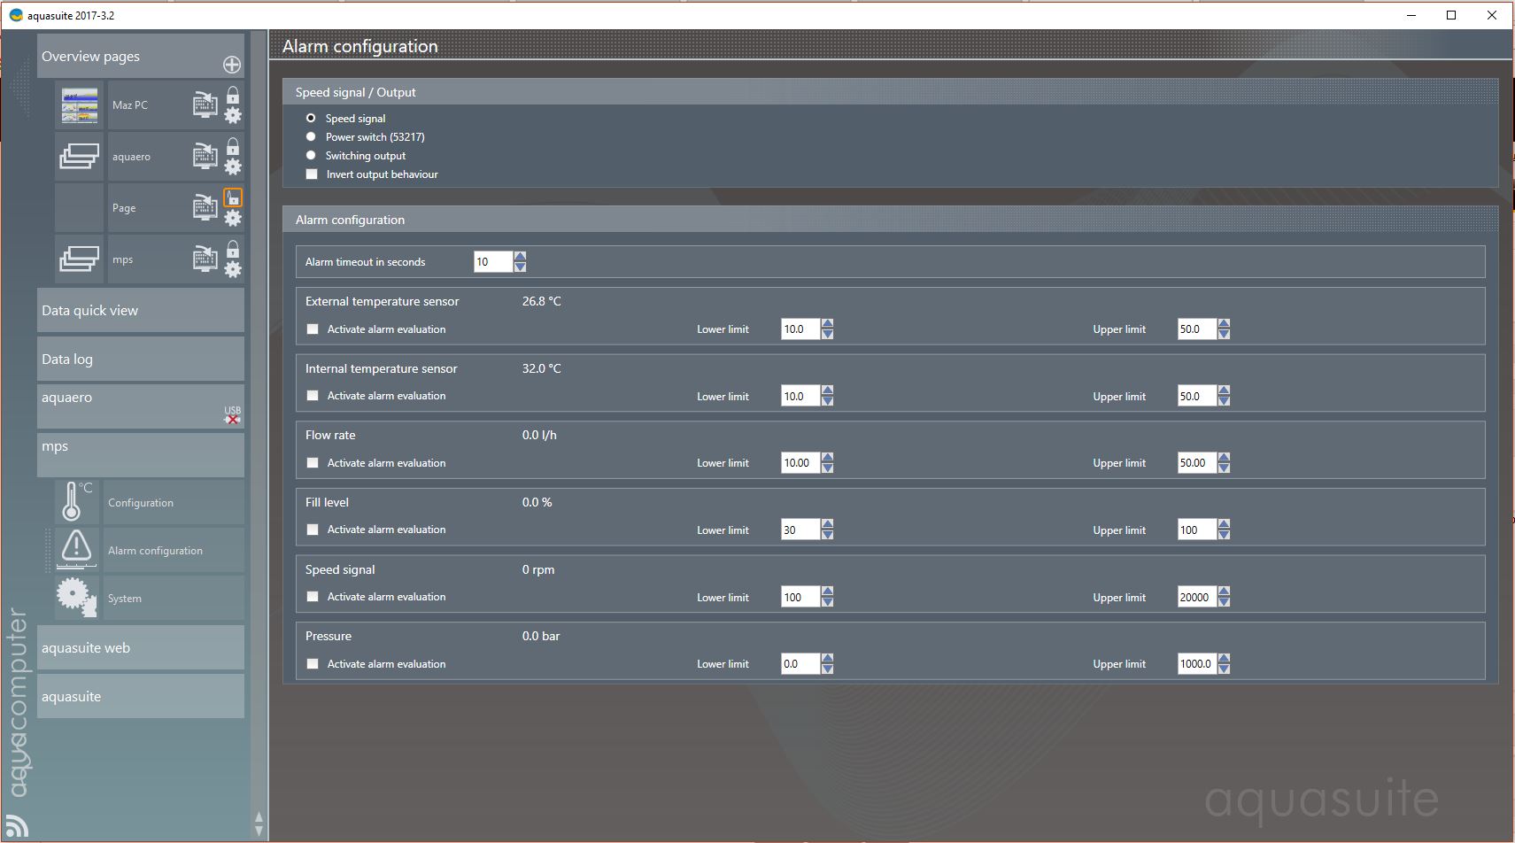Enable Invert output behaviour checkbox
The image size is (1515, 843).
[x=312, y=174]
